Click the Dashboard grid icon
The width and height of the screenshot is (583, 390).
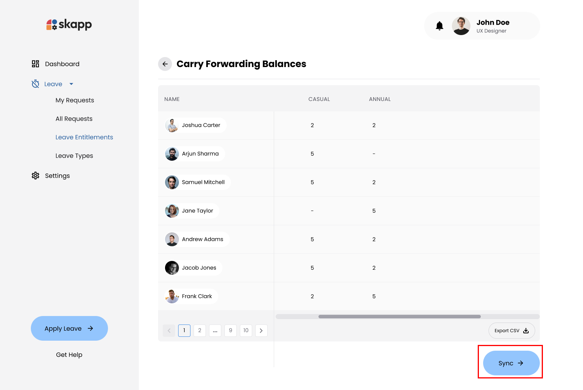click(x=35, y=64)
